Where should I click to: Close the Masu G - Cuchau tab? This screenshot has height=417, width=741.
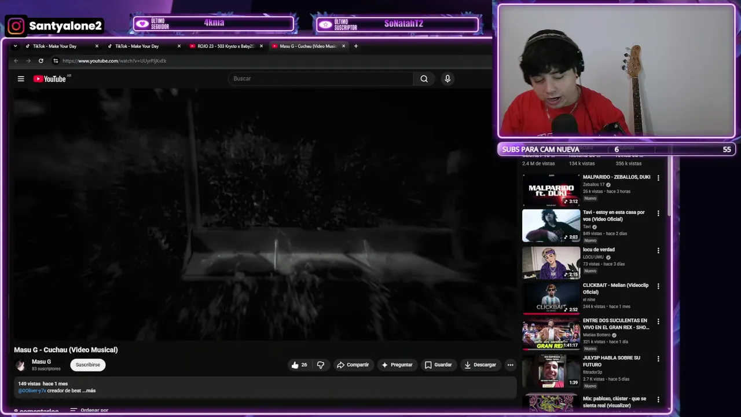click(343, 46)
